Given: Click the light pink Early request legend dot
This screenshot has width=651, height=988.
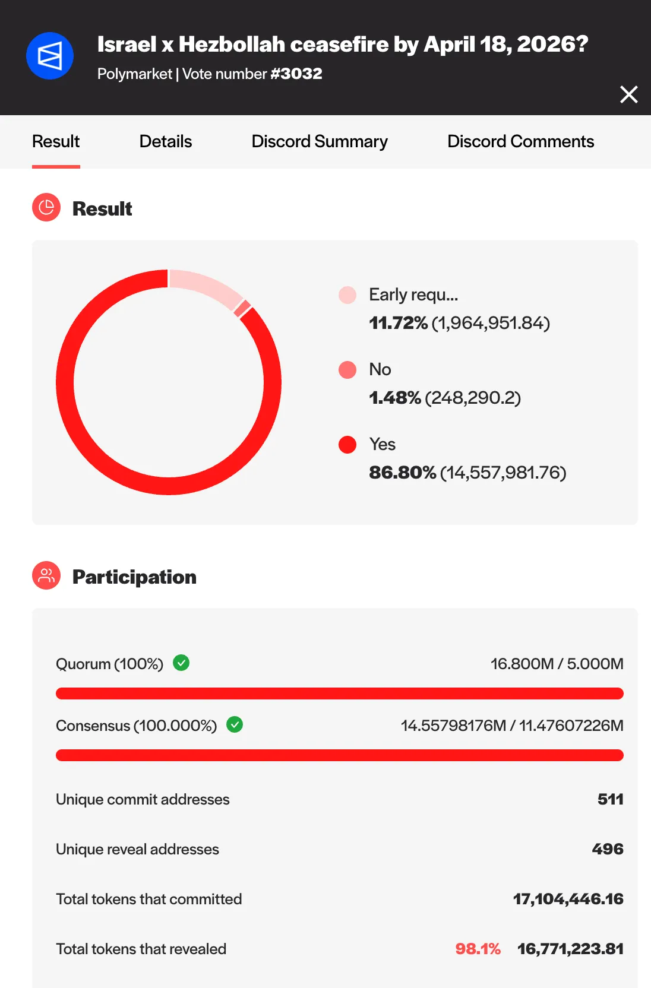Looking at the screenshot, I should 347,295.
